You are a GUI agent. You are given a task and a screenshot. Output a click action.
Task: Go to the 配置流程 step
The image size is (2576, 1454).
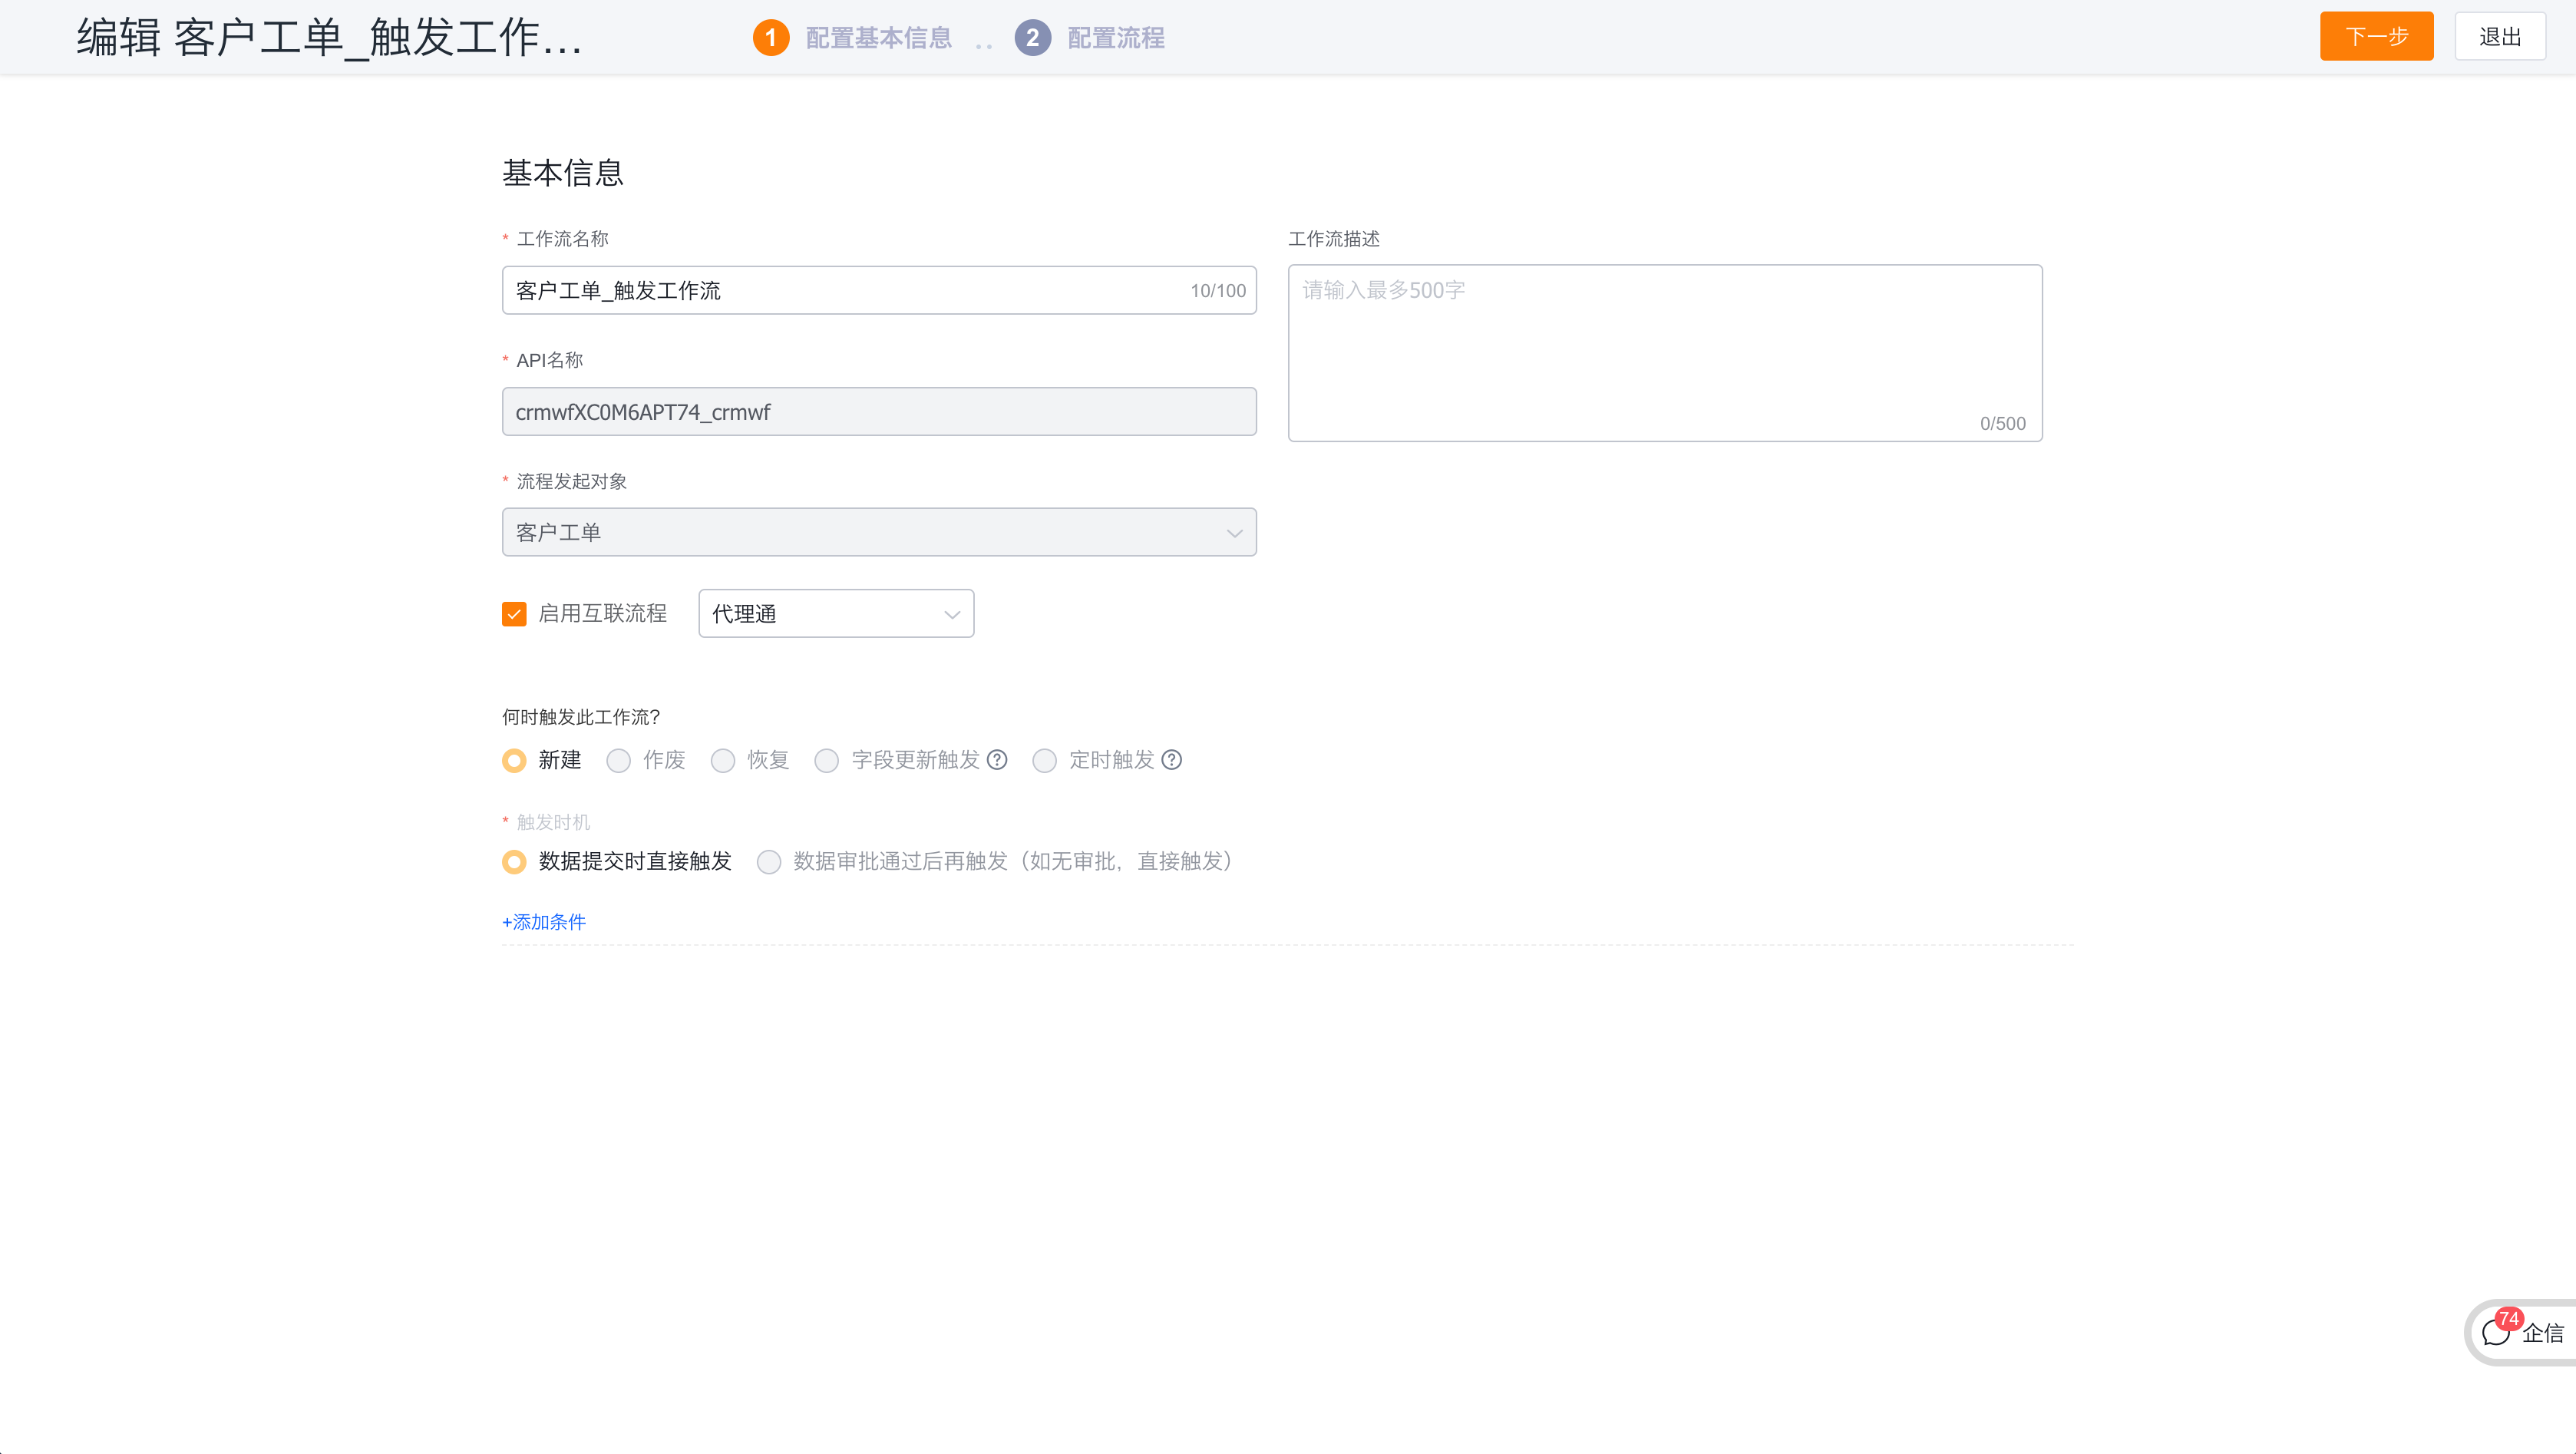(x=1116, y=38)
